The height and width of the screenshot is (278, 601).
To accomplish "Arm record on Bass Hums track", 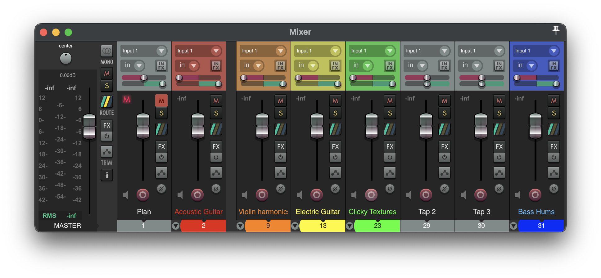I will (x=535, y=195).
